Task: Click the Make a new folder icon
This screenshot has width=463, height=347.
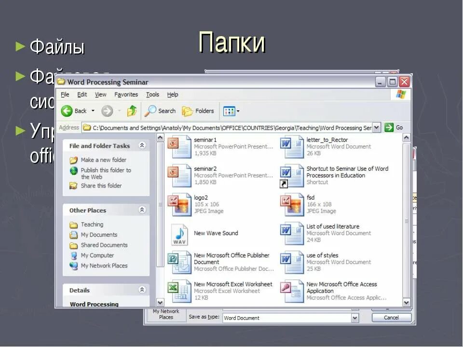Action: coord(73,160)
